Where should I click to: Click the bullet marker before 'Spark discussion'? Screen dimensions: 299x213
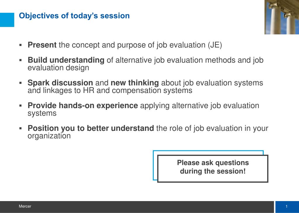[x=20, y=83]
